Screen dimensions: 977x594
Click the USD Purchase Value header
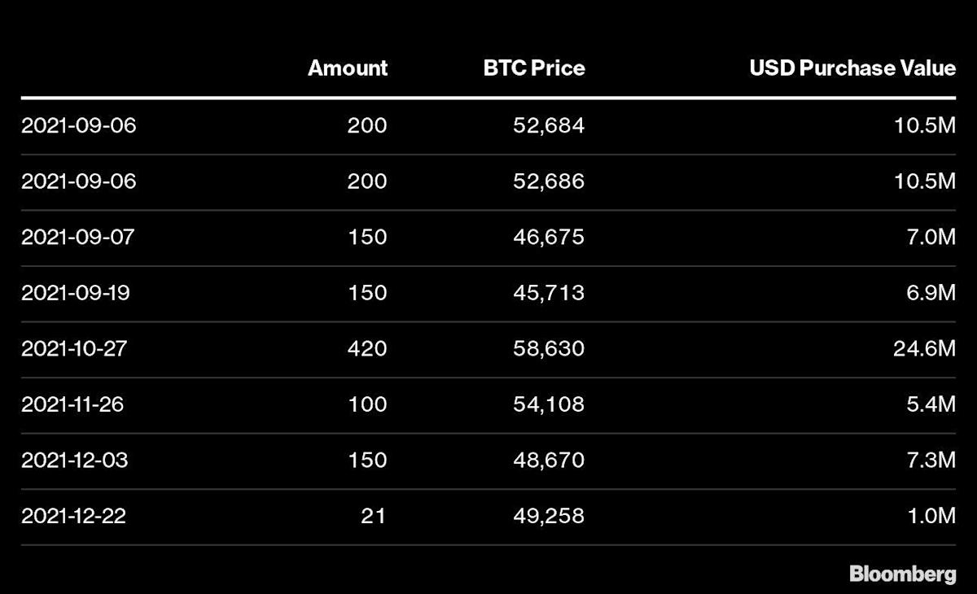pos(852,68)
